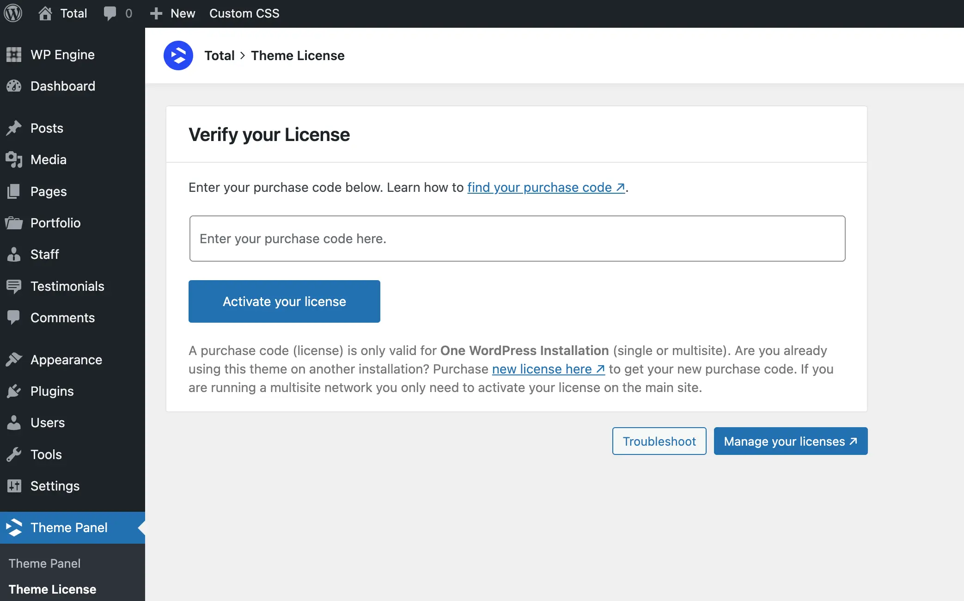This screenshot has height=601, width=964.
Task: Click the Posts pushpin icon
Action: pos(14,128)
